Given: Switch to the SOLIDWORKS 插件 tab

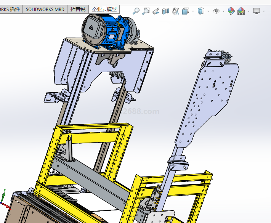Looking at the screenshot, I should pyautogui.click(x=11, y=10).
